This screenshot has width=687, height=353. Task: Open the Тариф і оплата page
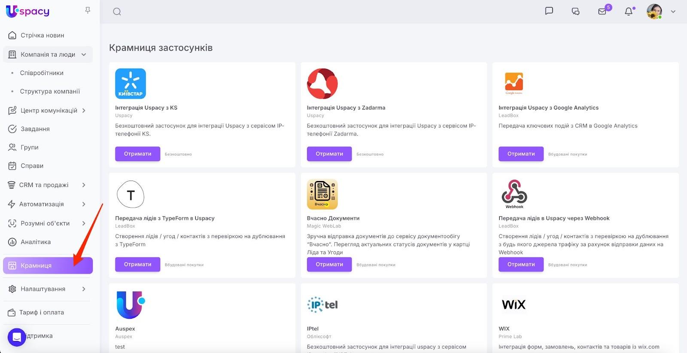pos(41,312)
